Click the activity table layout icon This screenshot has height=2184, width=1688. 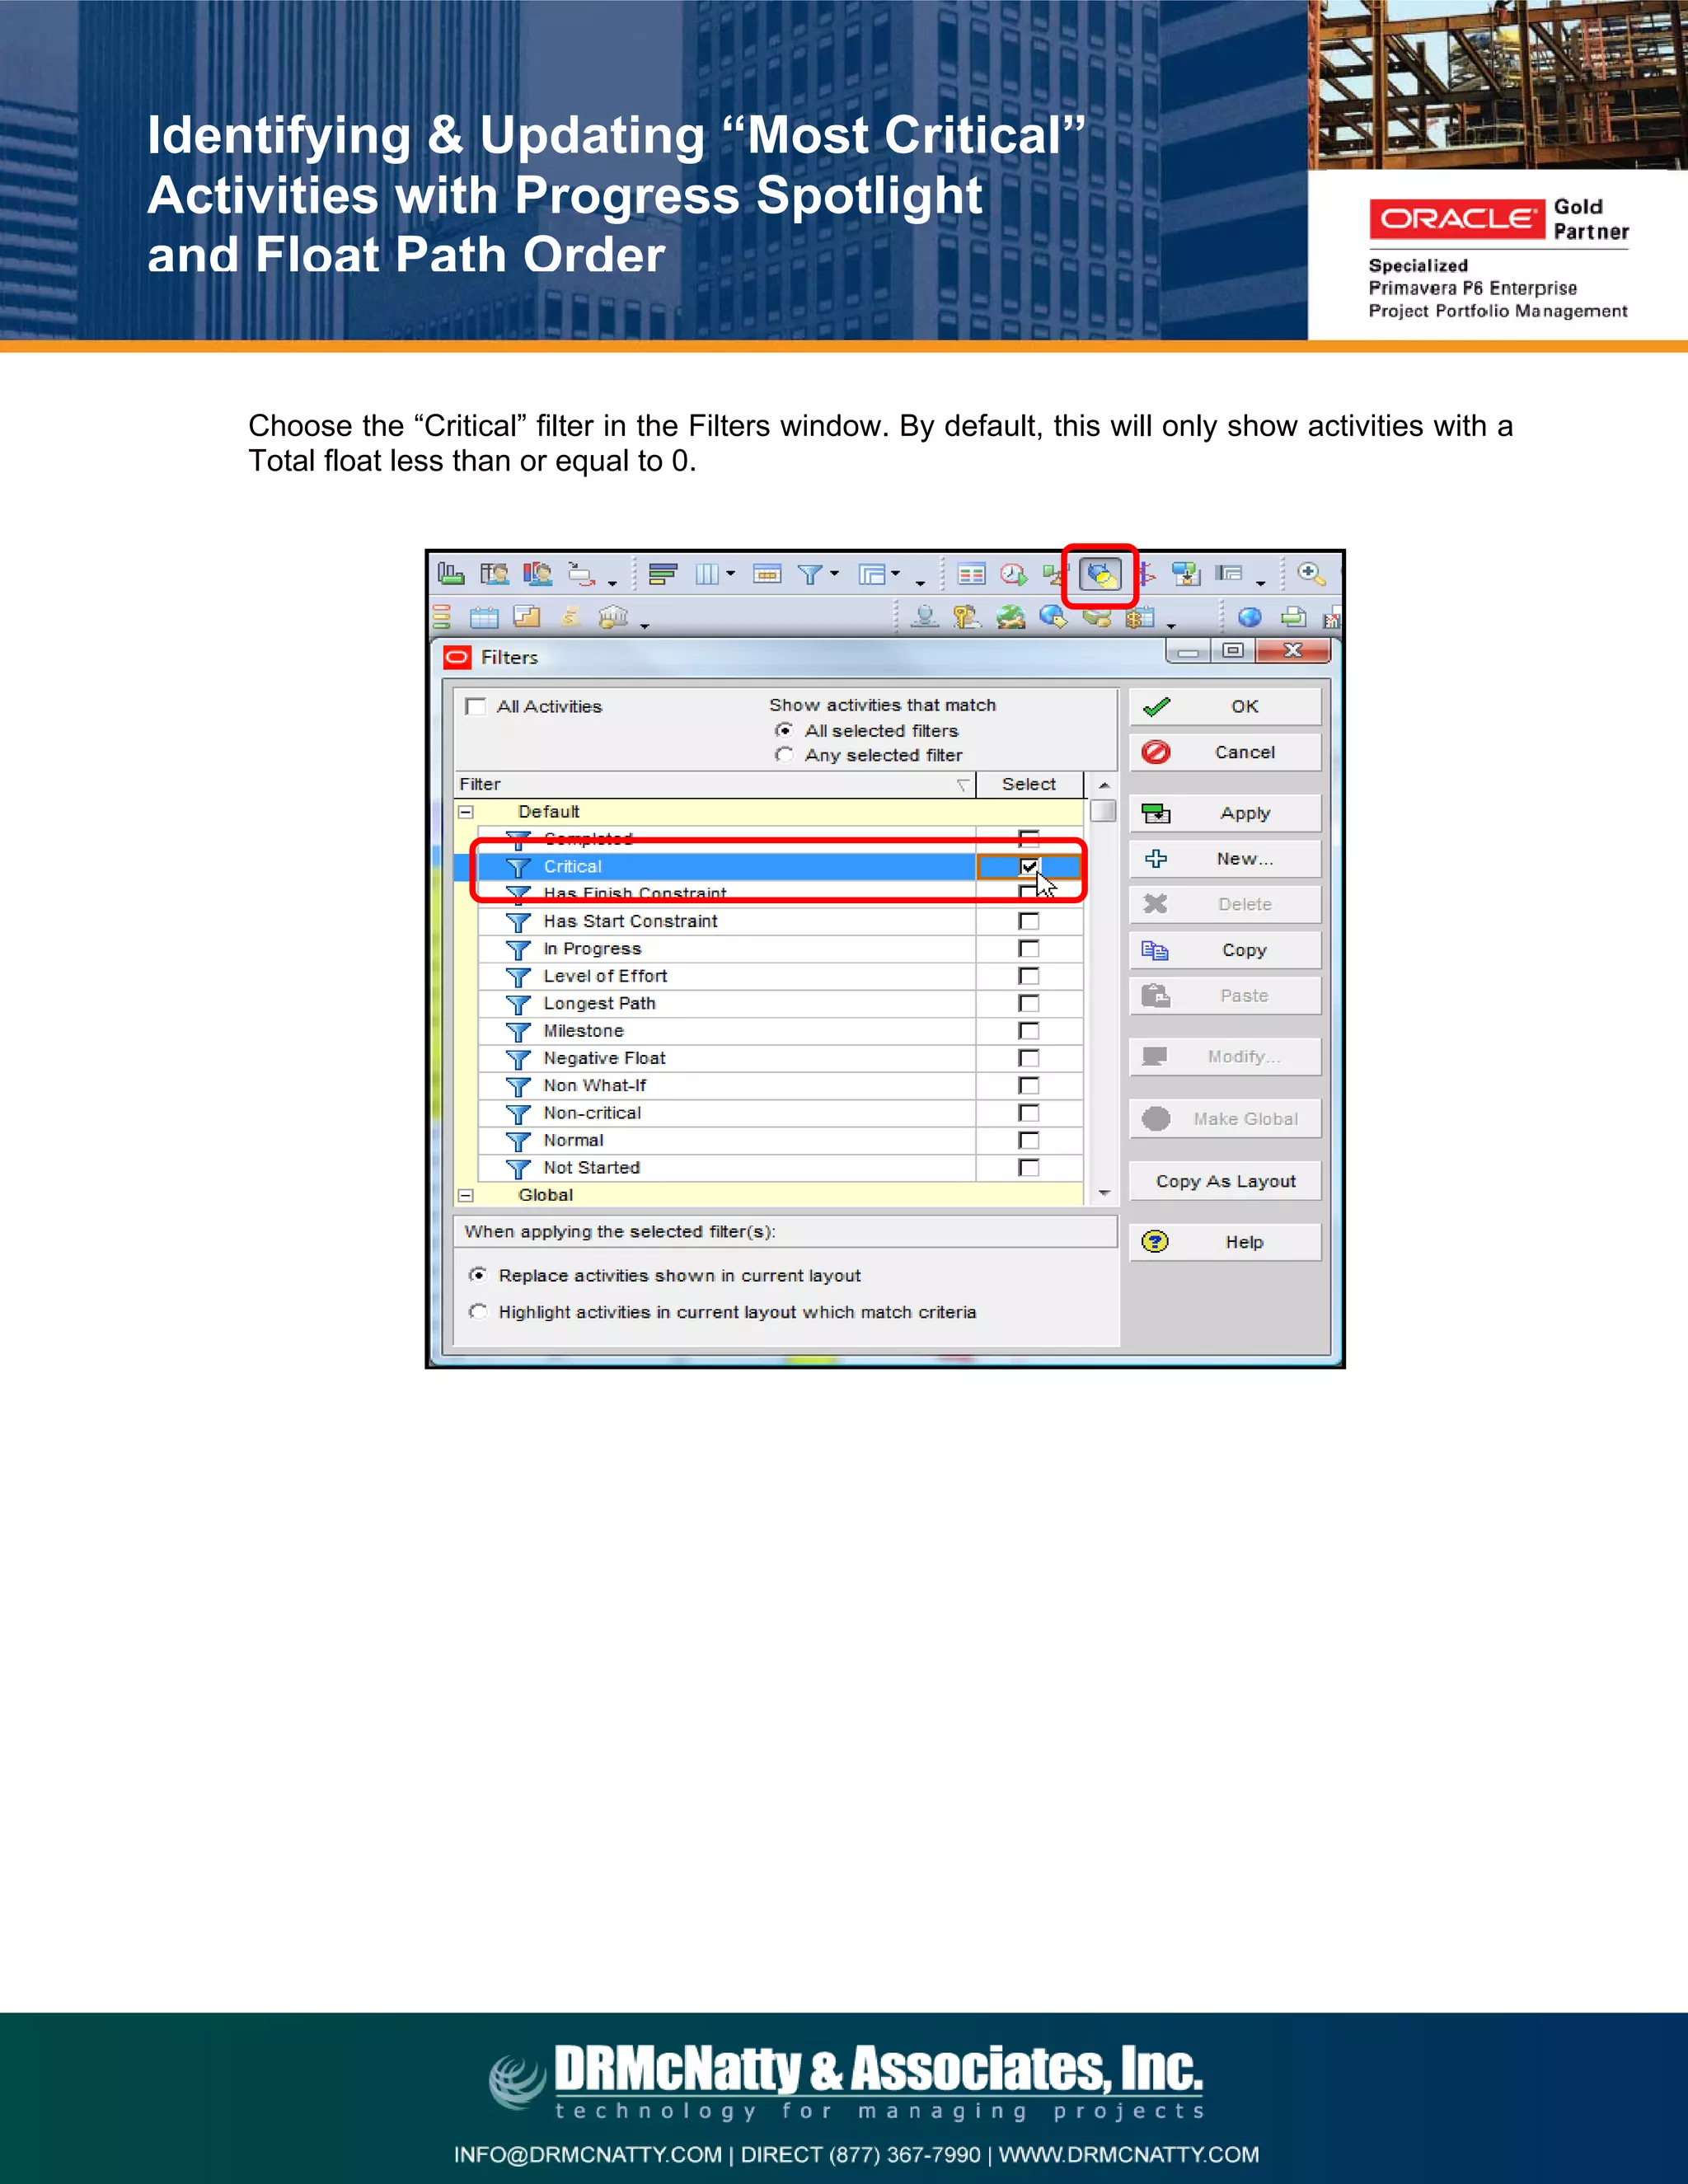tap(971, 574)
